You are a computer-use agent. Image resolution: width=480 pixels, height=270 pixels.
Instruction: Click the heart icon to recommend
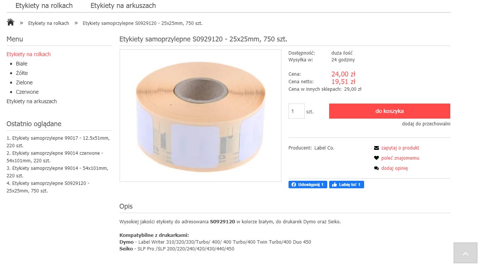coord(376,158)
